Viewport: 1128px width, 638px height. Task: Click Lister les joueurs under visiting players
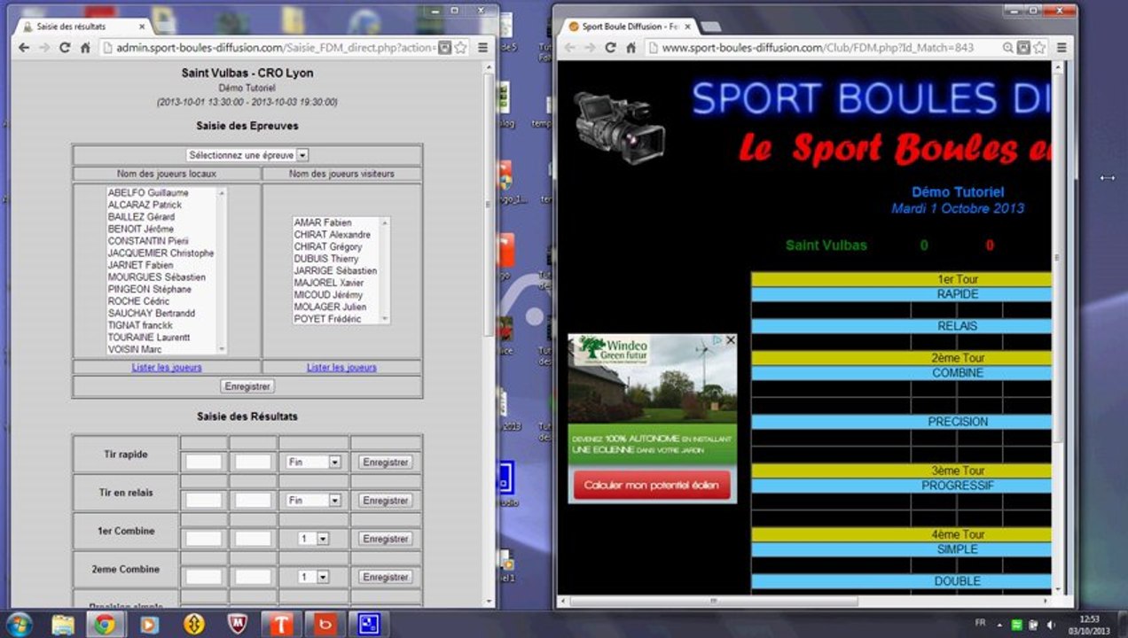click(x=341, y=367)
